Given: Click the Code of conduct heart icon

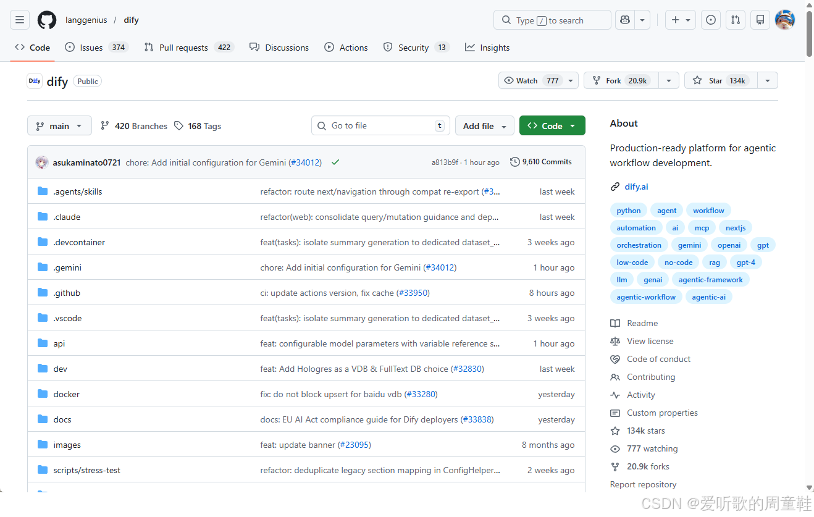Looking at the screenshot, I should pyautogui.click(x=615, y=359).
